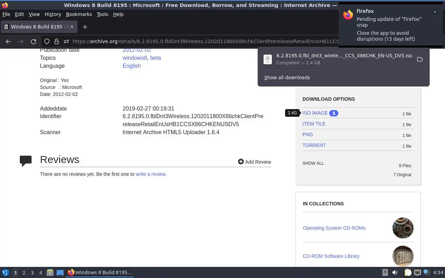Screen dimensions: 445x278
Task: Select the Windows 8 Build 8195 tab
Action: [x=39, y=27]
